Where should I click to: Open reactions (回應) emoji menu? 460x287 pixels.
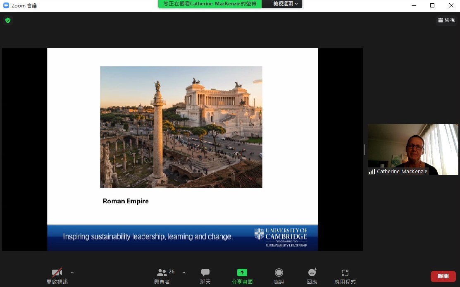click(x=312, y=276)
